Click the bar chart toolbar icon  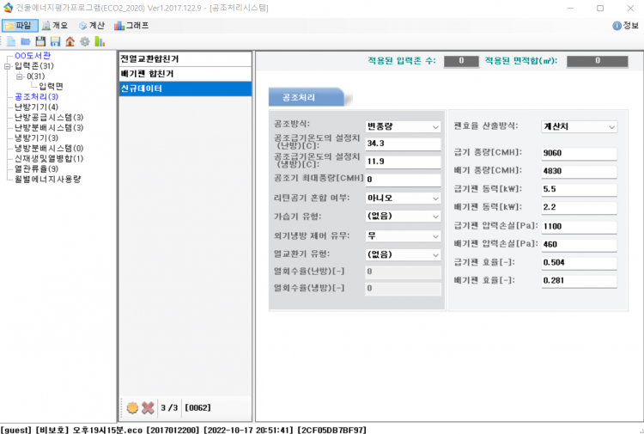pyautogui.click(x=100, y=41)
